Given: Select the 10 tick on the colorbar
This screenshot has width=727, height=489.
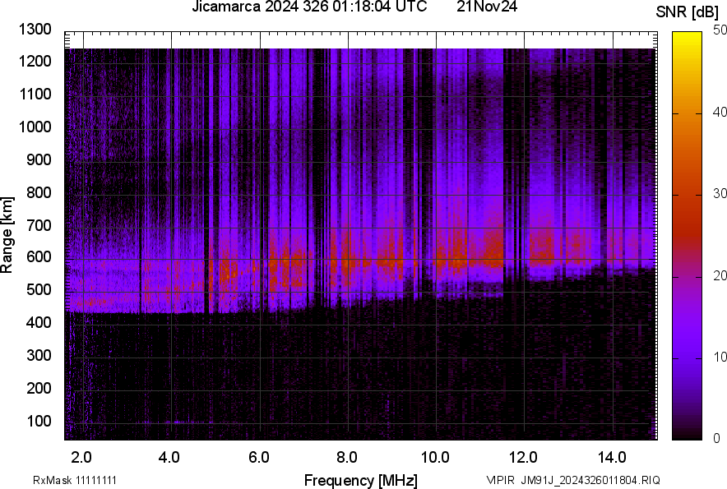Looking at the screenshot, I should click(x=720, y=357).
